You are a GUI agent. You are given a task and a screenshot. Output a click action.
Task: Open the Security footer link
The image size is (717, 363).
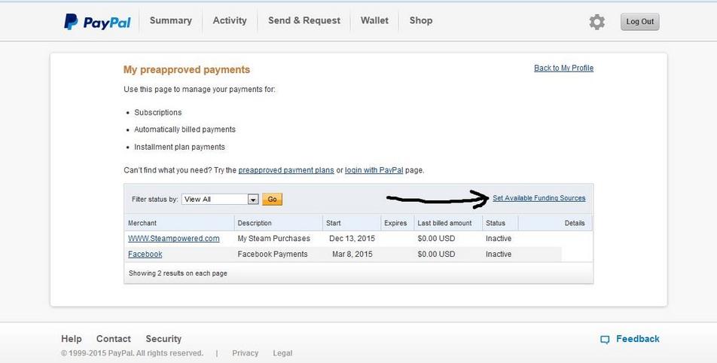click(163, 339)
